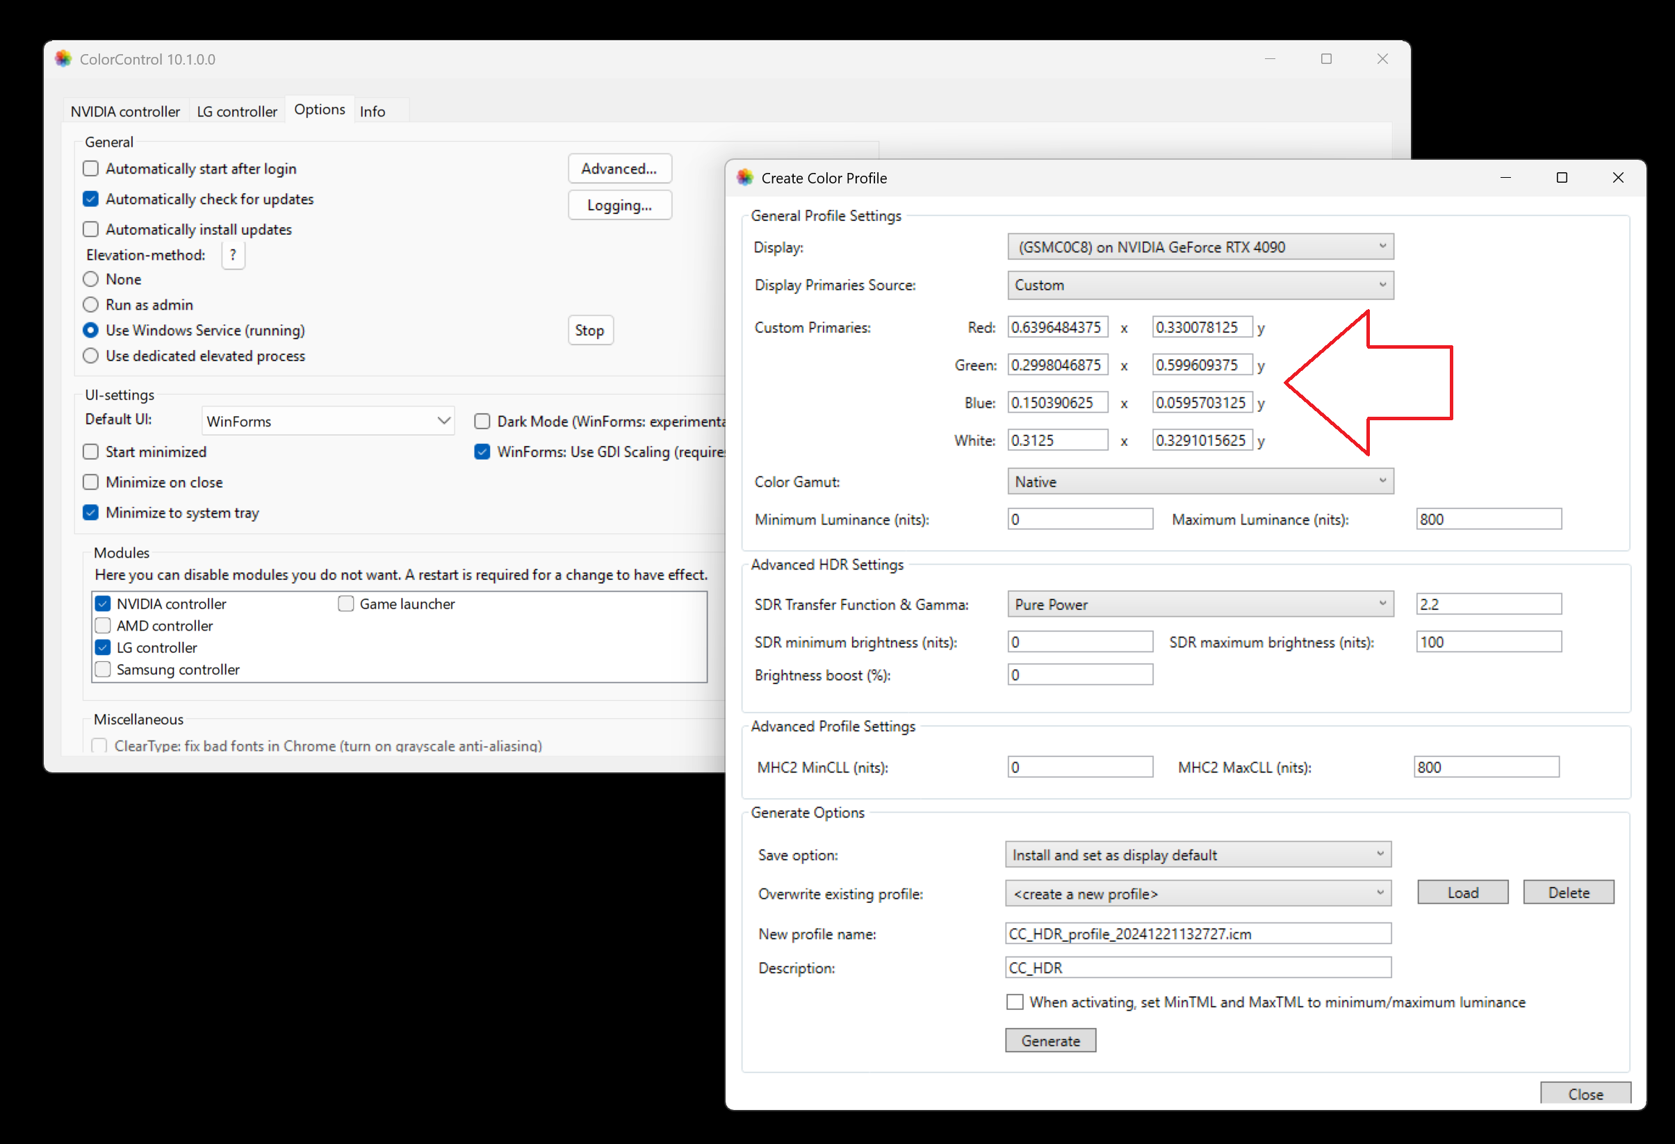The image size is (1675, 1144).
Task: Enable Automatically start after login checkbox
Action: [91, 169]
